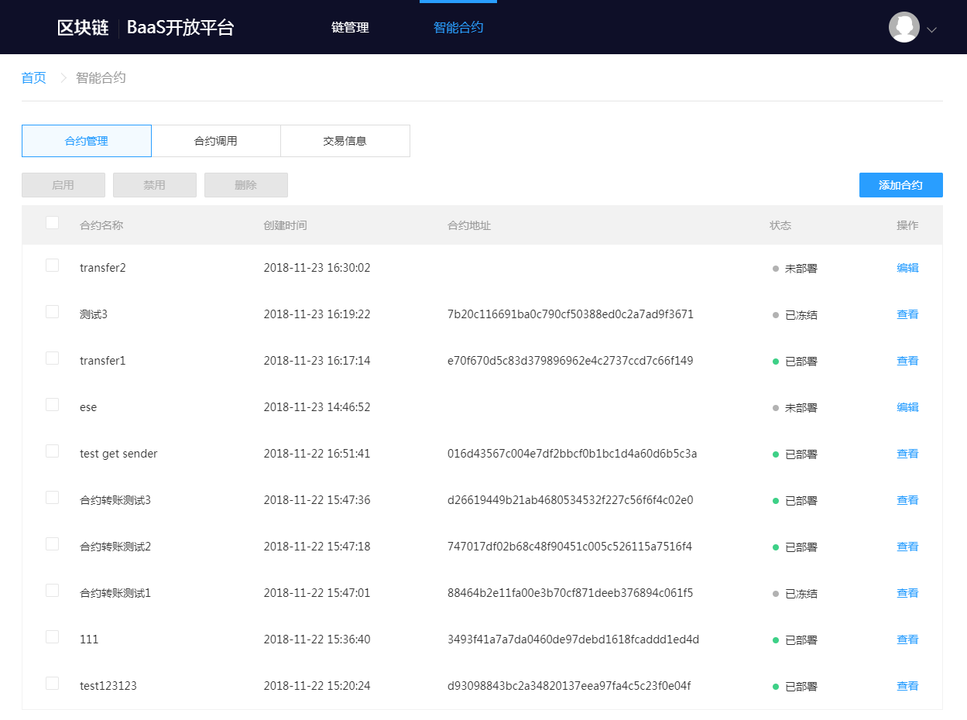
Task: Toggle the select-all header checkbox
Action: pos(52,223)
